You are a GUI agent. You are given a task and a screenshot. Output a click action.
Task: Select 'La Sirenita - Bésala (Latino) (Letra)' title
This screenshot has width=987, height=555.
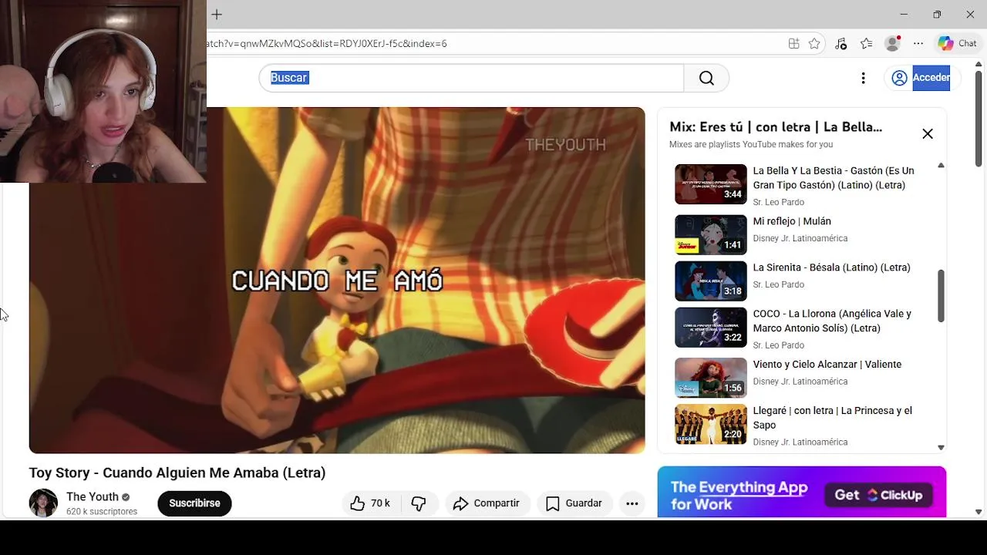(x=831, y=267)
